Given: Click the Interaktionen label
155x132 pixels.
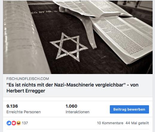Looking at the screenshot, I should [77, 112].
